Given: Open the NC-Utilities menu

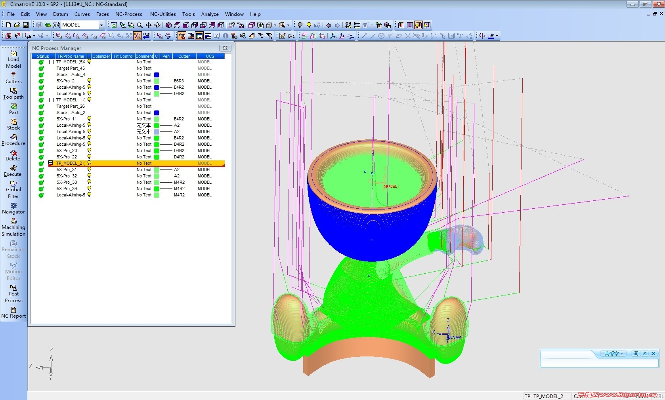Looking at the screenshot, I should click(x=163, y=14).
